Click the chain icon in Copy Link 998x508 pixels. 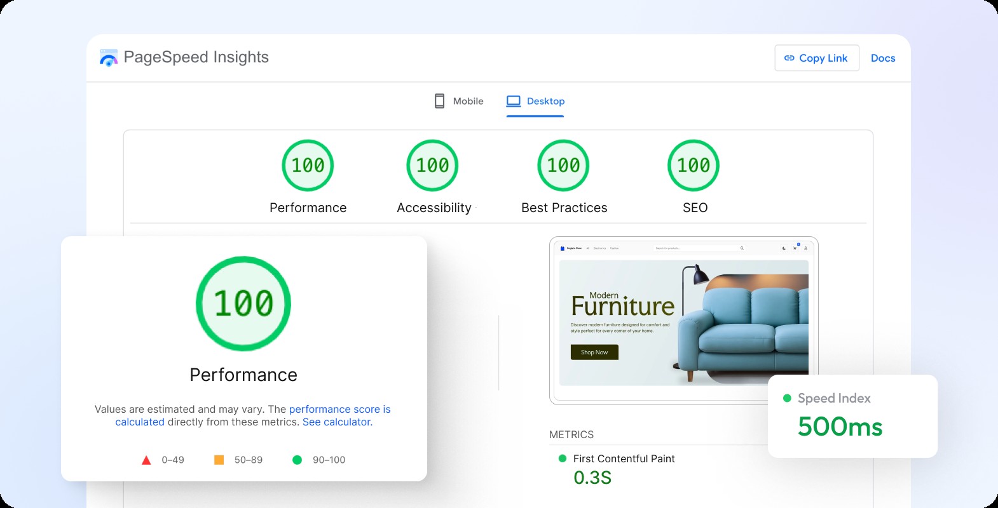point(790,58)
